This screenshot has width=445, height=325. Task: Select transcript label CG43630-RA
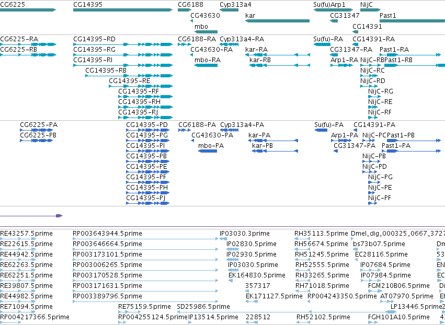pyautogui.click(x=211, y=49)
